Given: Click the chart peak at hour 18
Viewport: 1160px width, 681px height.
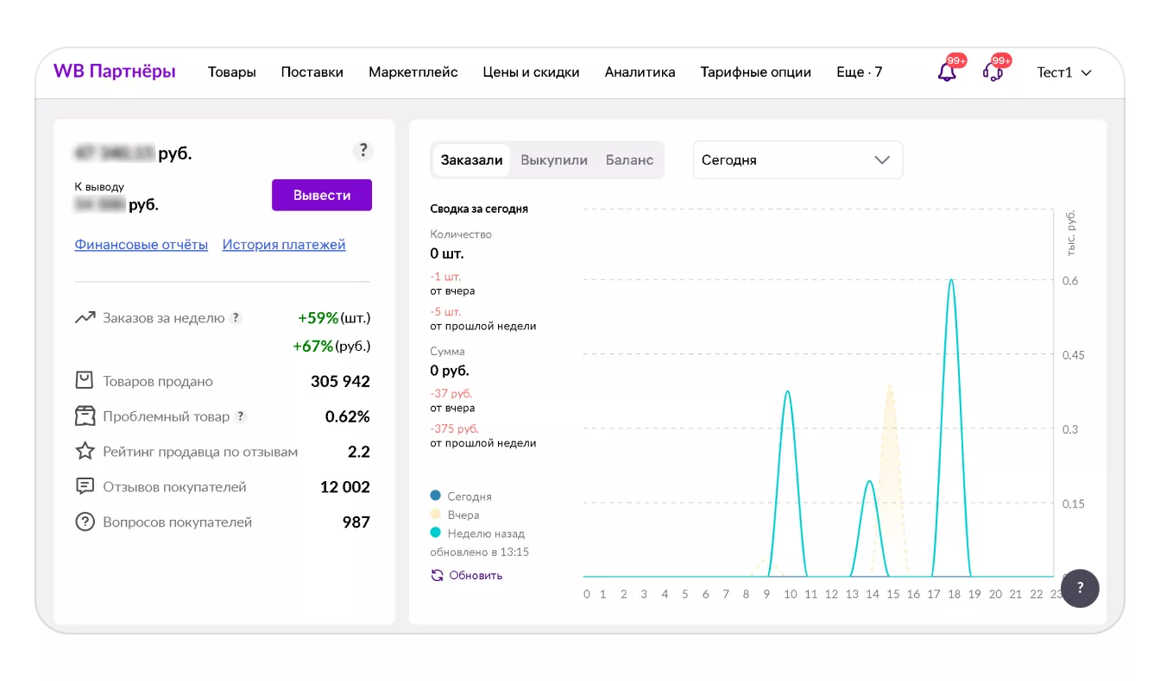Looking at the screenshot, I should (951, 280).
